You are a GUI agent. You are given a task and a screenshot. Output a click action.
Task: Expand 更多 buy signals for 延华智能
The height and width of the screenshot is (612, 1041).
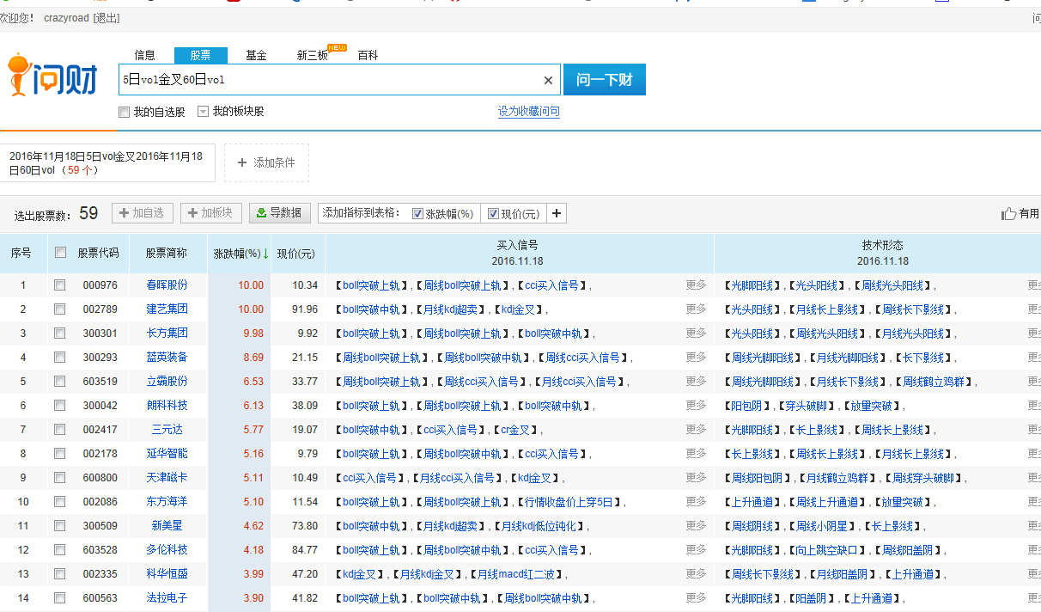697,454
